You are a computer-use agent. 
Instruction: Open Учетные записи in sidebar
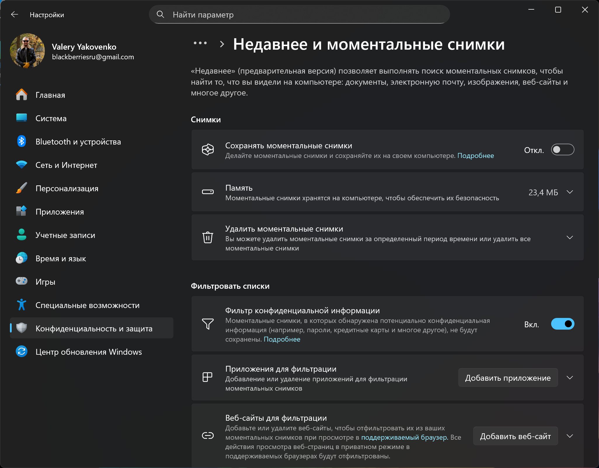coord(65,235)
